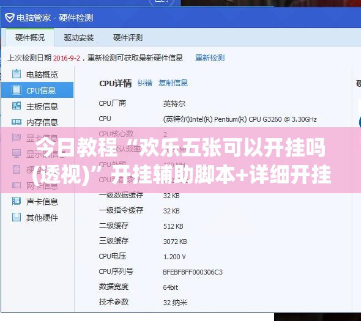Click the 显卡信息 graphics card icon
361x321 pixels.
17,138
